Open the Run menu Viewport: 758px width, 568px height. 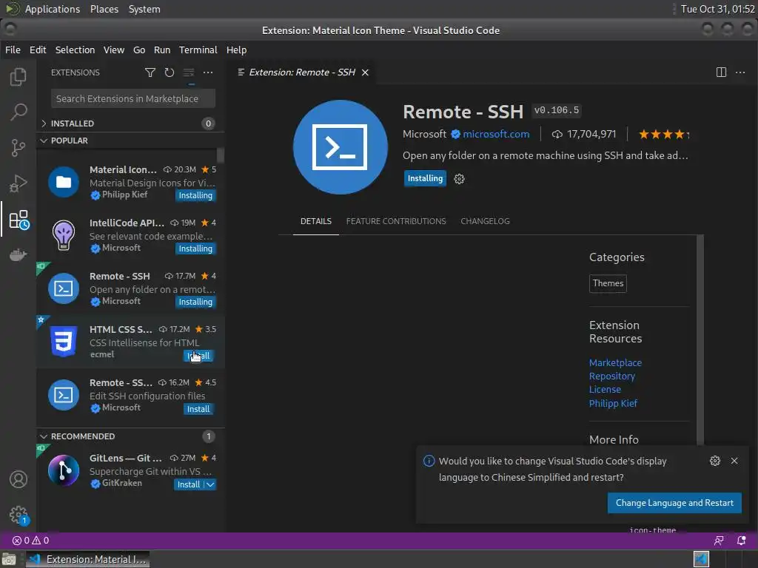click(162, 50)
